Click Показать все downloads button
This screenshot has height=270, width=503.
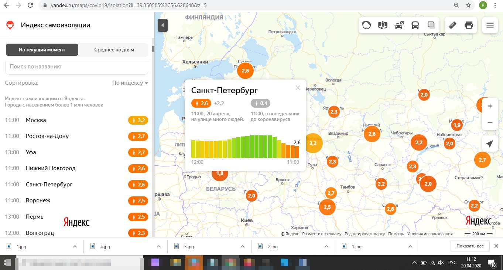[470, 246]
